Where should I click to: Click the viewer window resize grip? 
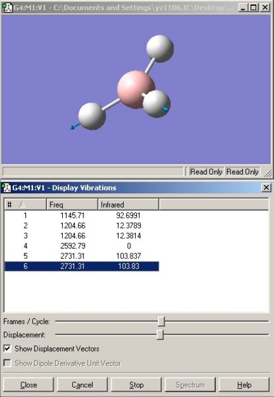coord(268,173)
